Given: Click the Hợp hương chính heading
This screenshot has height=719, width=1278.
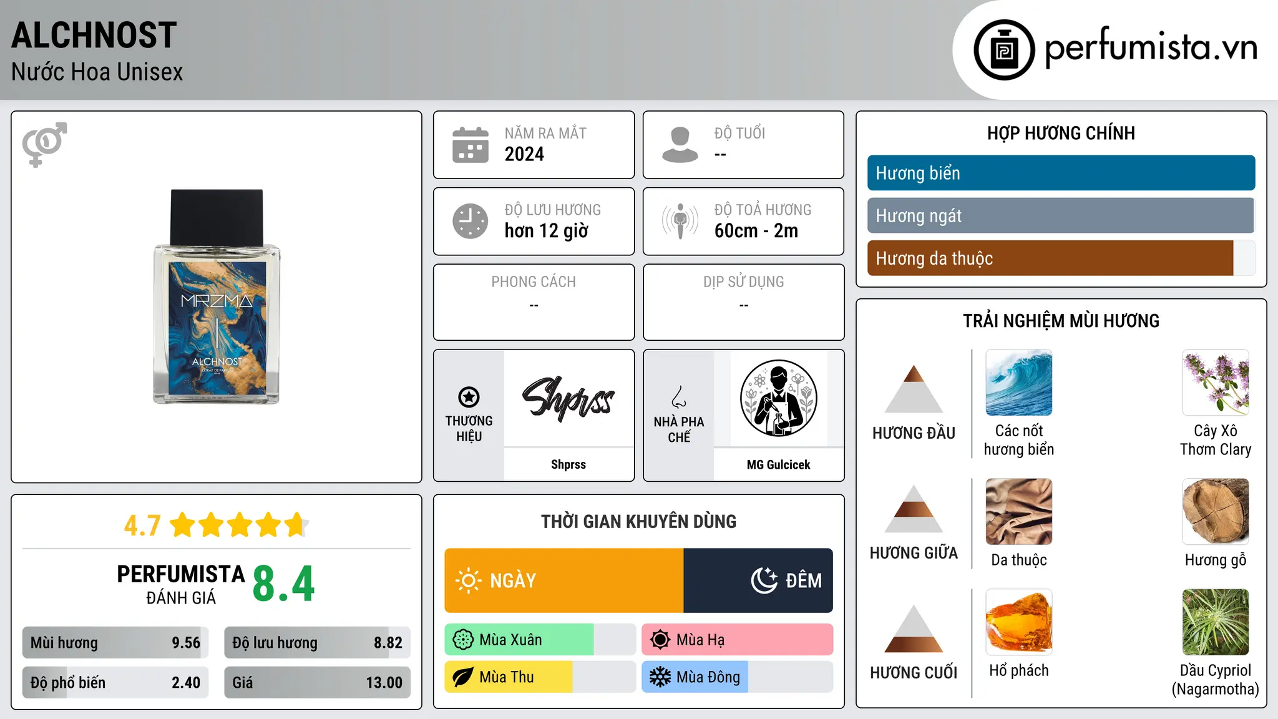Looking at the screenshot, I should click(1061, 133).
